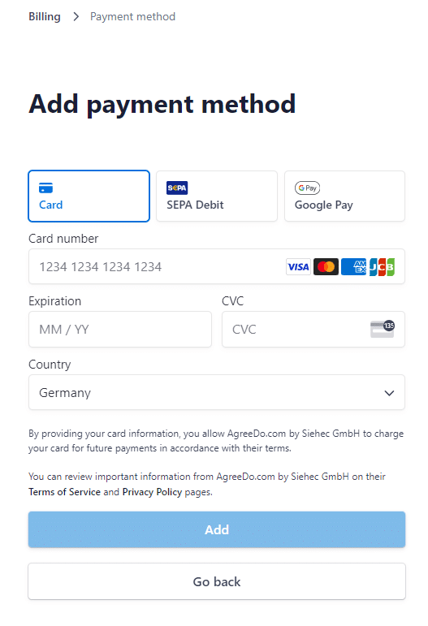Click the CVC card hint icon
The image size is (428, 626).
coord(382,329)
